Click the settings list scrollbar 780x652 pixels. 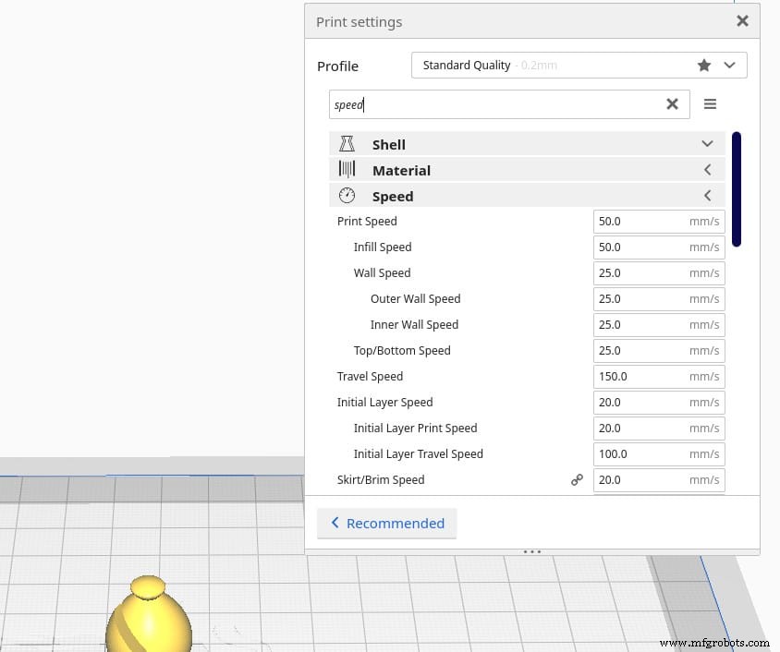(737, 189)
